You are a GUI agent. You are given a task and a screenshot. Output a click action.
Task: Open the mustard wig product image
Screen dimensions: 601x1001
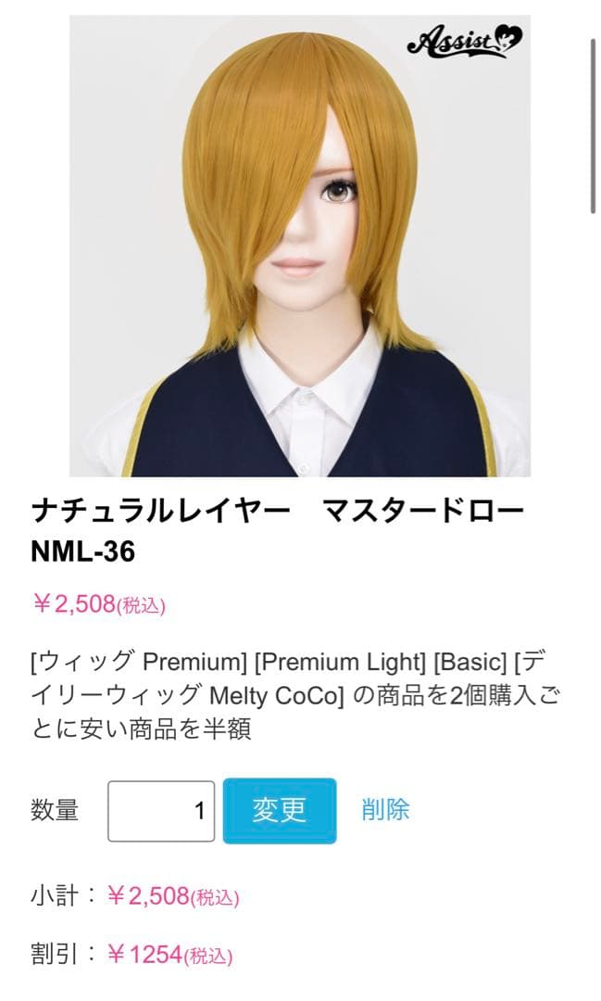click(300, 246)
